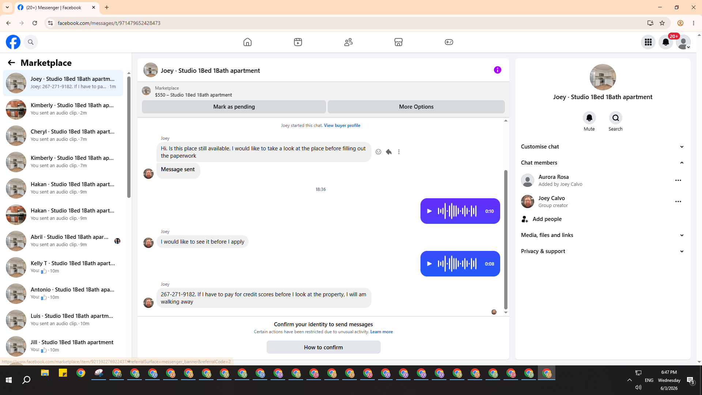The image size is (702, 395).
Task: Open options for member Joey Calvo
Action: coord(678,202)
